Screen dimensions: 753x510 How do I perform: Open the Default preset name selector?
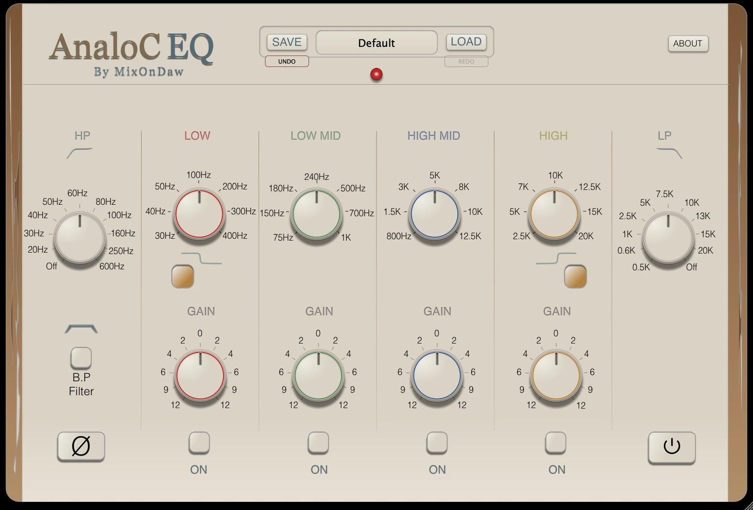coord(376,43)
